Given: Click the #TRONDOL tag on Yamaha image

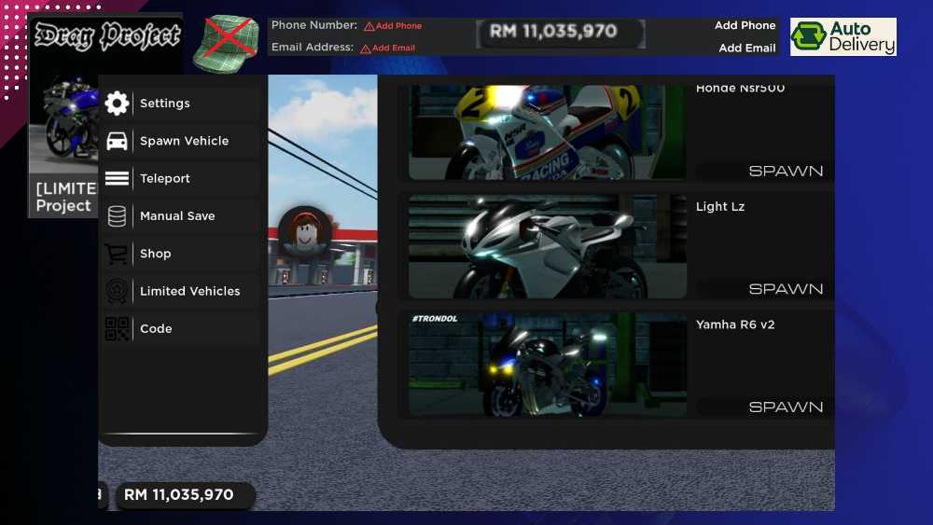Looking at the screenshot, I should (435, 319).
